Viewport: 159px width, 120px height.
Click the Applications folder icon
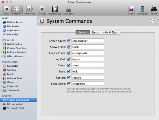5,30
